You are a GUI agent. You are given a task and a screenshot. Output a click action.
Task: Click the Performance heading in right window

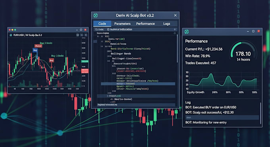click(x=196, y=41)
